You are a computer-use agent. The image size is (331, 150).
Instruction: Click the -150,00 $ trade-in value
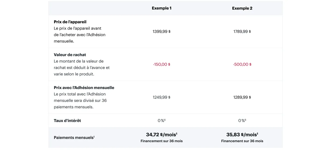[x=161, y=64]
